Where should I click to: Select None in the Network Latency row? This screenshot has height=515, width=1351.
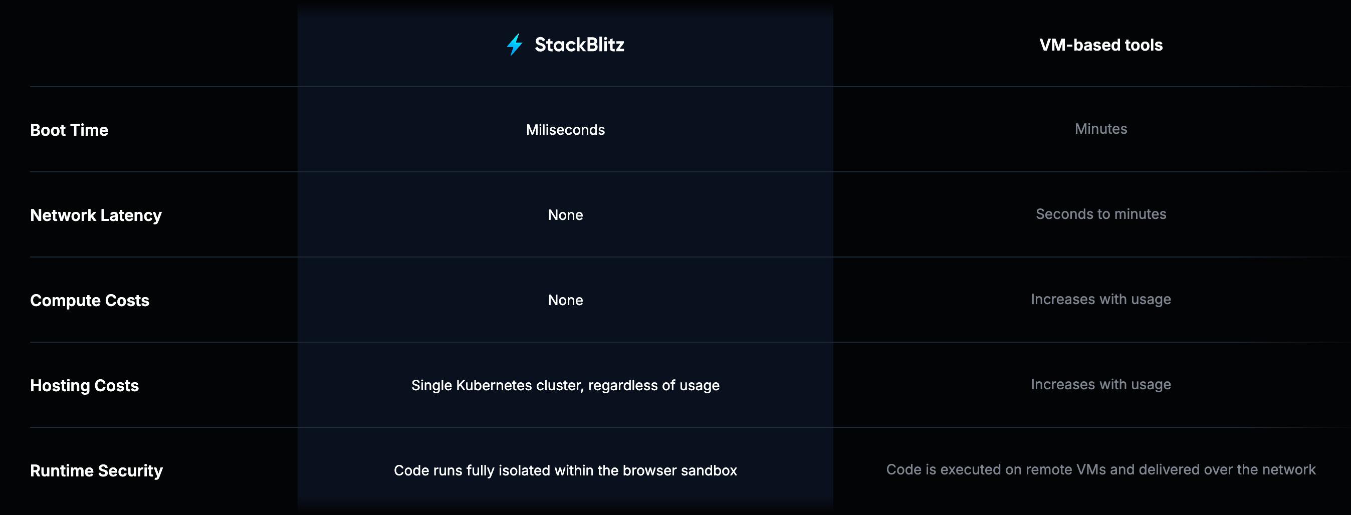565,215
